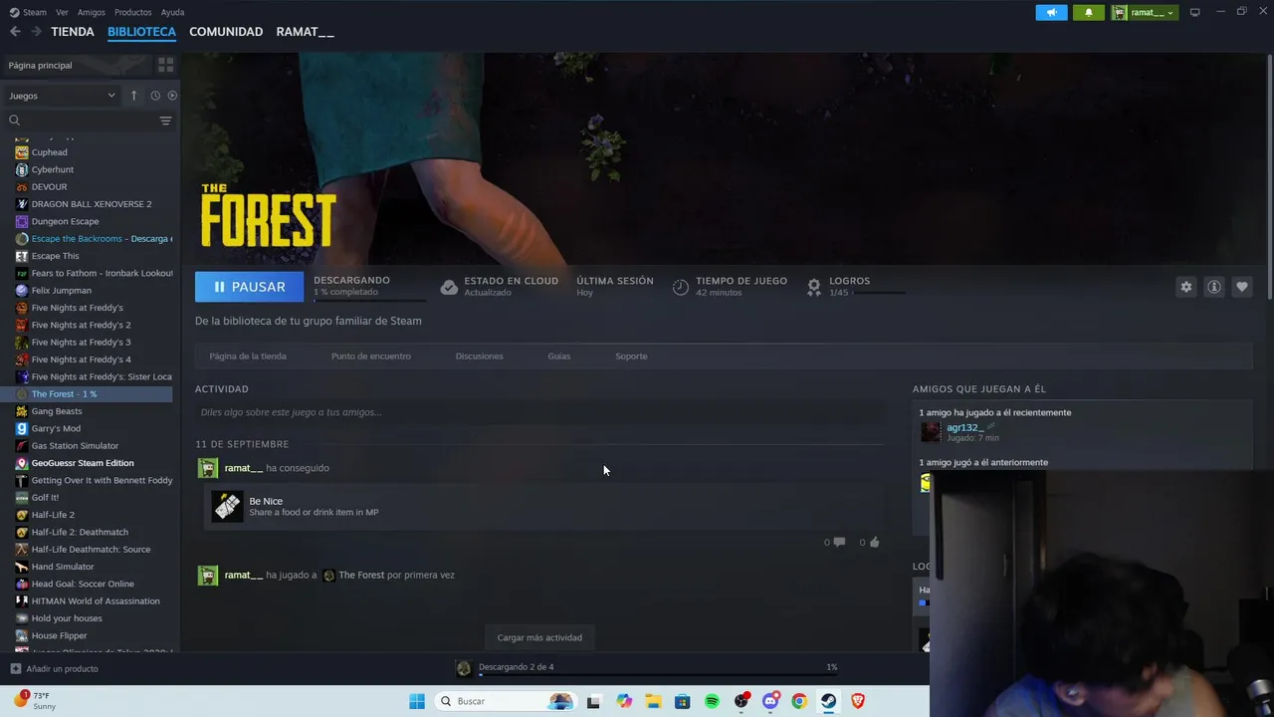
Task: Open the game information icon
Action: (1213, 287)
